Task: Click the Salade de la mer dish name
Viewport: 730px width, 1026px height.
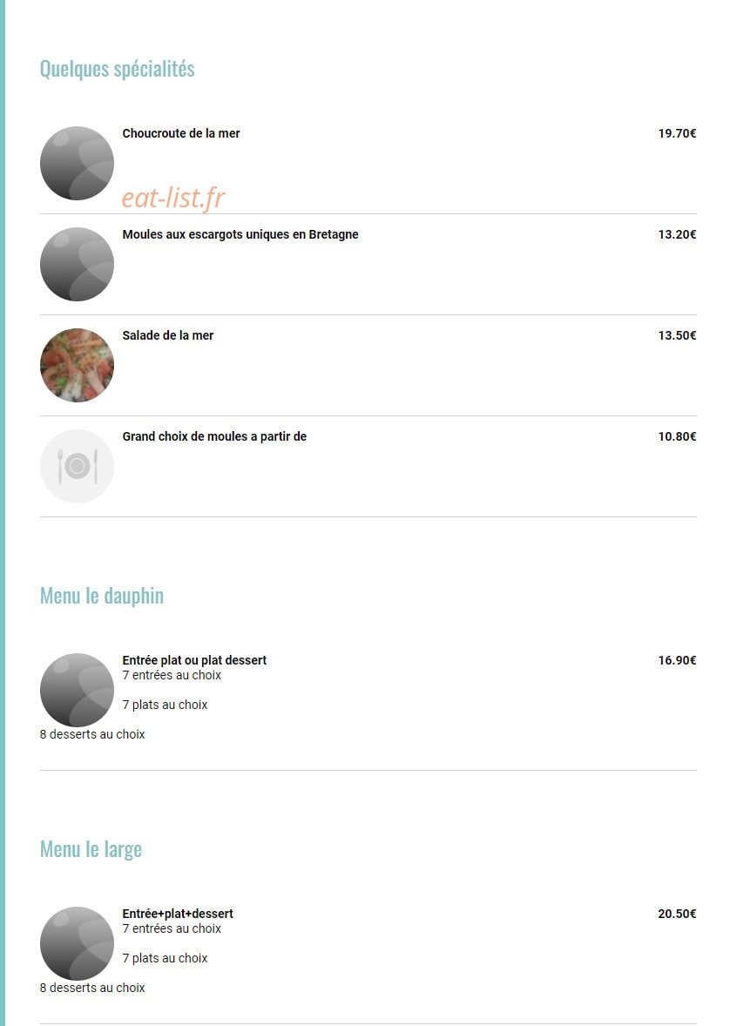Action: [167, 335]
